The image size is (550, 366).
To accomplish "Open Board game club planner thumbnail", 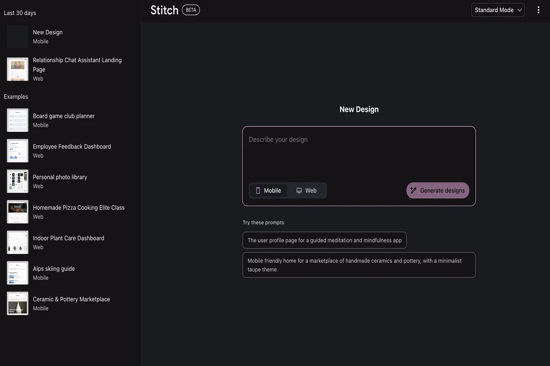I will coord(17,120).
